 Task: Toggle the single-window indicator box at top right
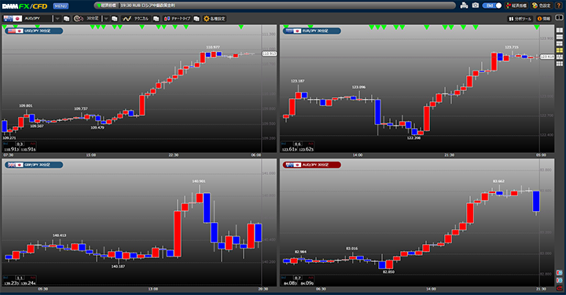point(559,17)
